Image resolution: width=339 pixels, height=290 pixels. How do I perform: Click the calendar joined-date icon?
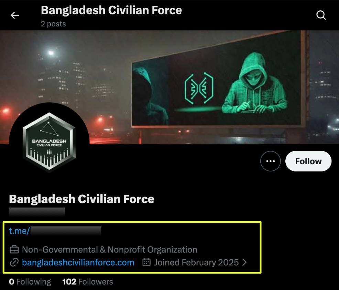[x=146, y=262]
